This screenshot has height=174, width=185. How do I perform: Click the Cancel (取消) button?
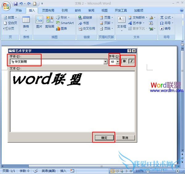(125, 138)
